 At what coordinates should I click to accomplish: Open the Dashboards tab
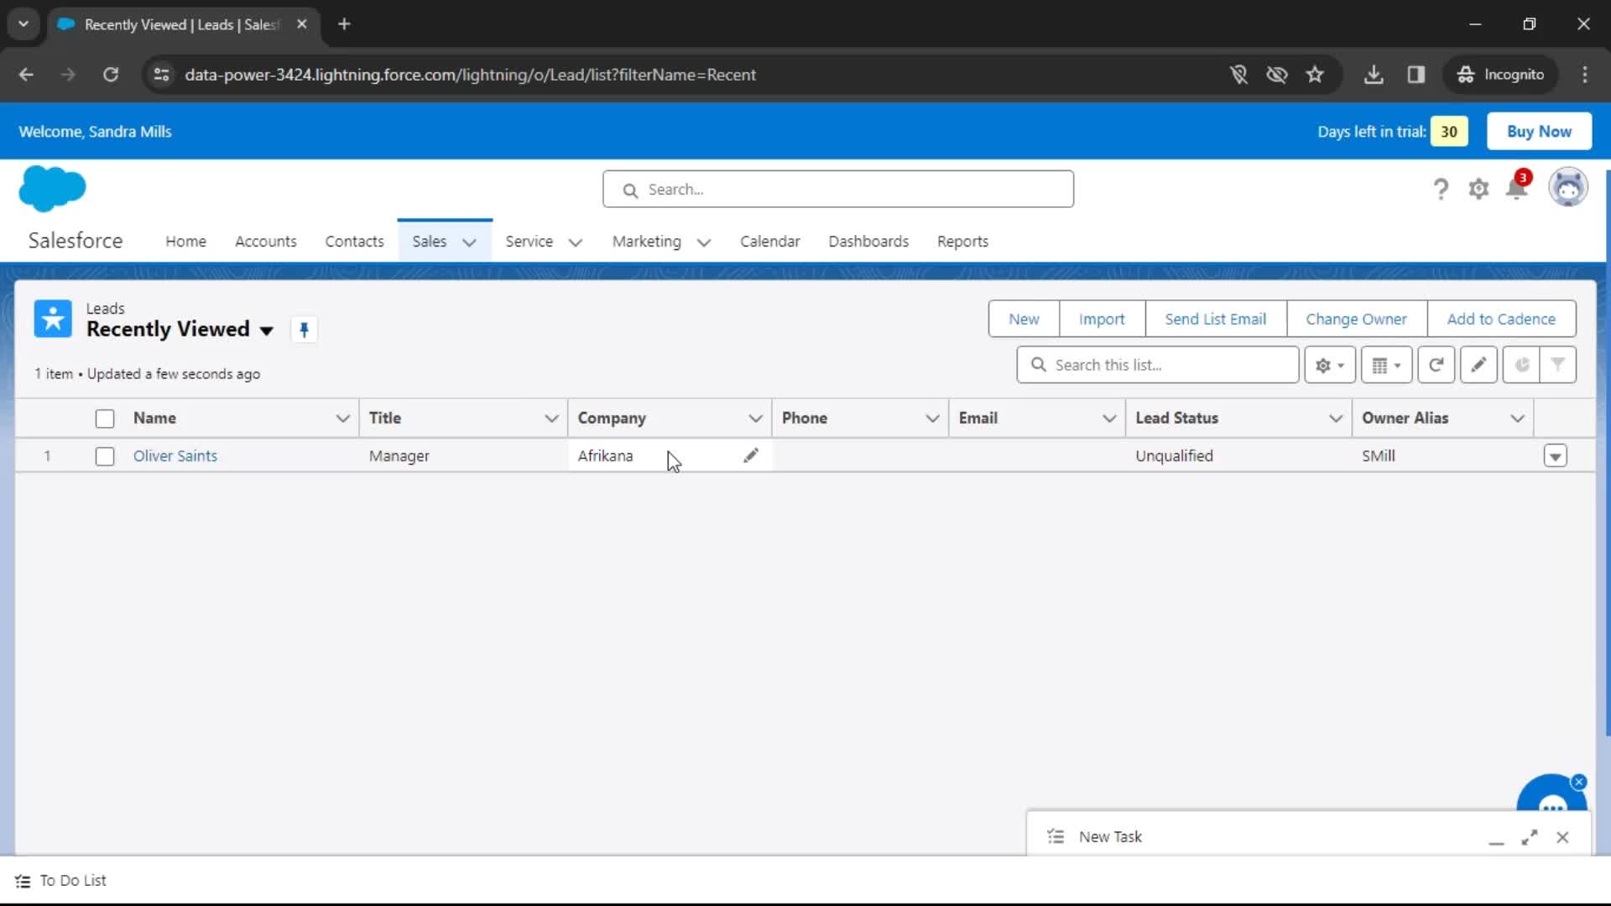click(x=868, y=242)
